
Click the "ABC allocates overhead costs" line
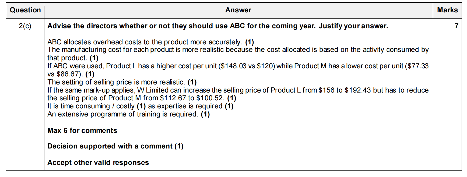click(145, 42)
